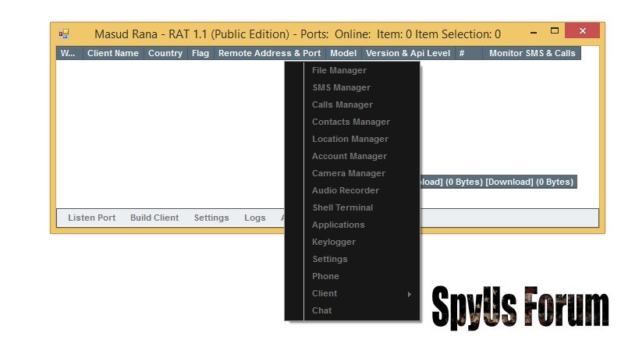Choose Calls Manager menu entry
Viewport: 621px width, 340px height.
point(342,105)
